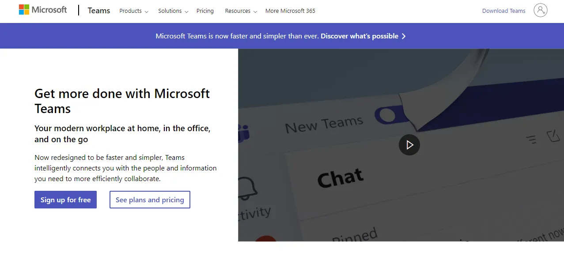Expand the Resources dropdown menu
564x261 pixels.
click(x=241, y=11)
